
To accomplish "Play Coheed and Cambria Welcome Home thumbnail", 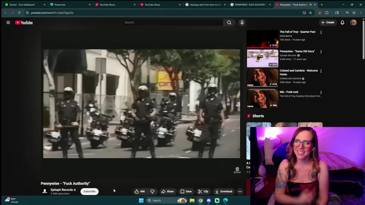I will coord(262,78).
